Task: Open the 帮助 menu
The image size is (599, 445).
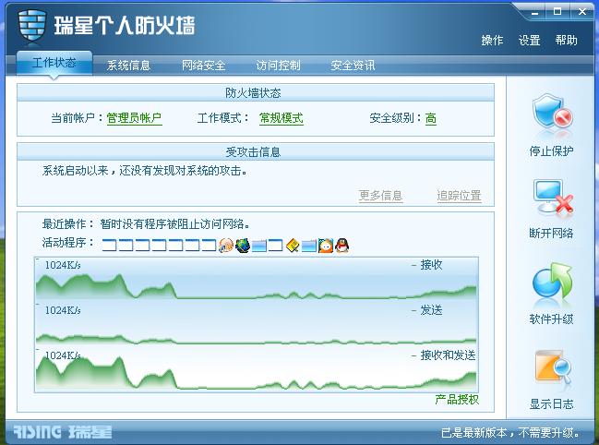Action: (566, 40)
